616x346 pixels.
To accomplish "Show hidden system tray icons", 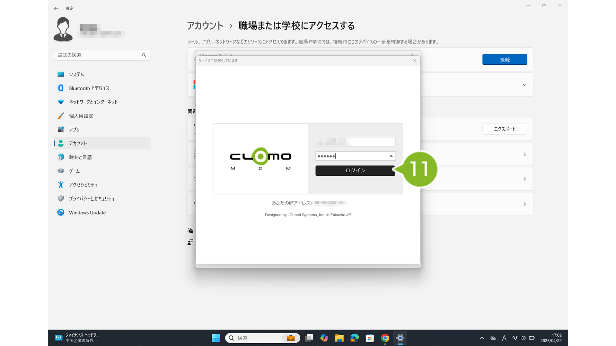I will (x=482, y=338).
